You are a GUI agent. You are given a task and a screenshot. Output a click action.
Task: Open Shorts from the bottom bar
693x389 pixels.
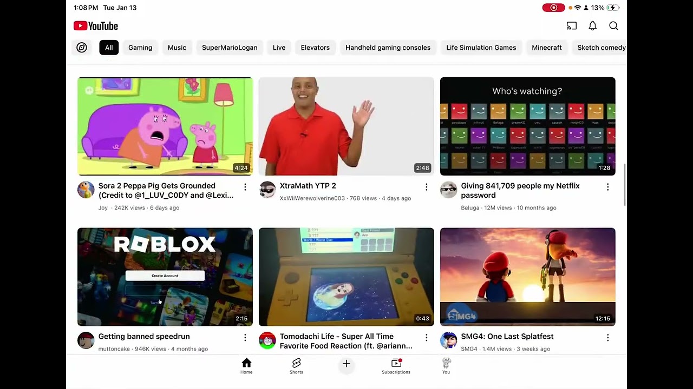(296, 366)
